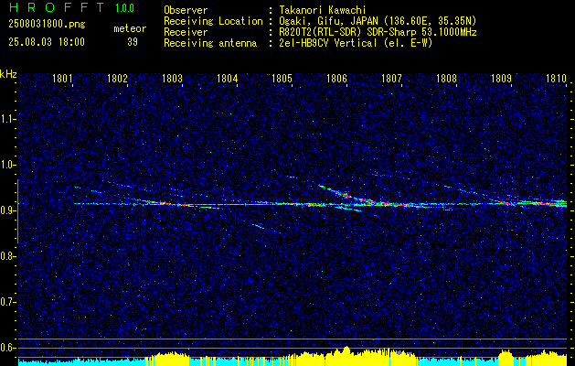The width and height of the screenshot is (575, 366).
Task: Click the Receiving Location label
Action: point(213,21)
